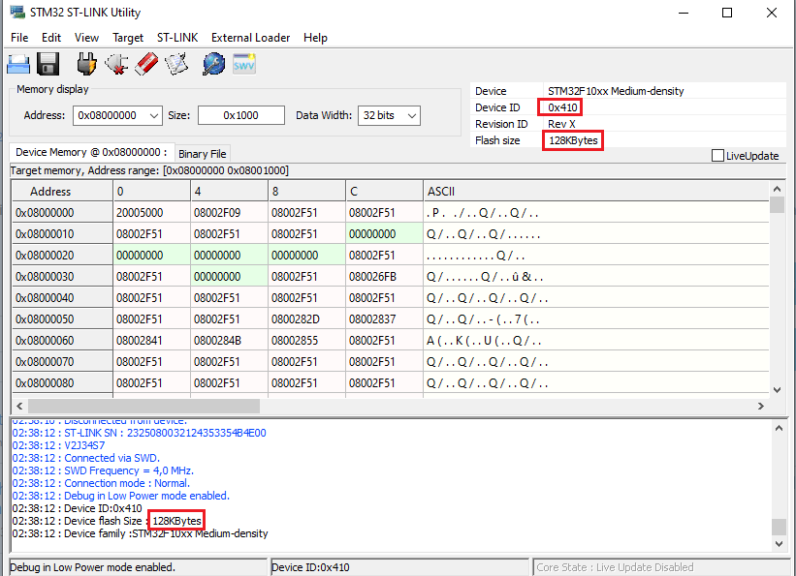Select cell 08002841 in row 0x08000060
The width and height of the screenshot is (796, 576).
(152, 341)
